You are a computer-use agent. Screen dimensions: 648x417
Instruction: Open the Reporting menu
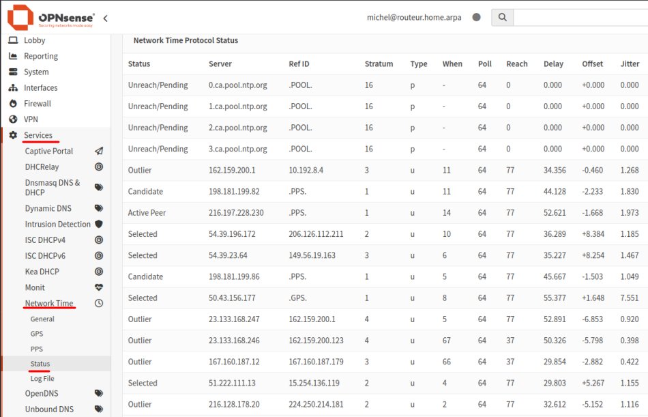41,57
